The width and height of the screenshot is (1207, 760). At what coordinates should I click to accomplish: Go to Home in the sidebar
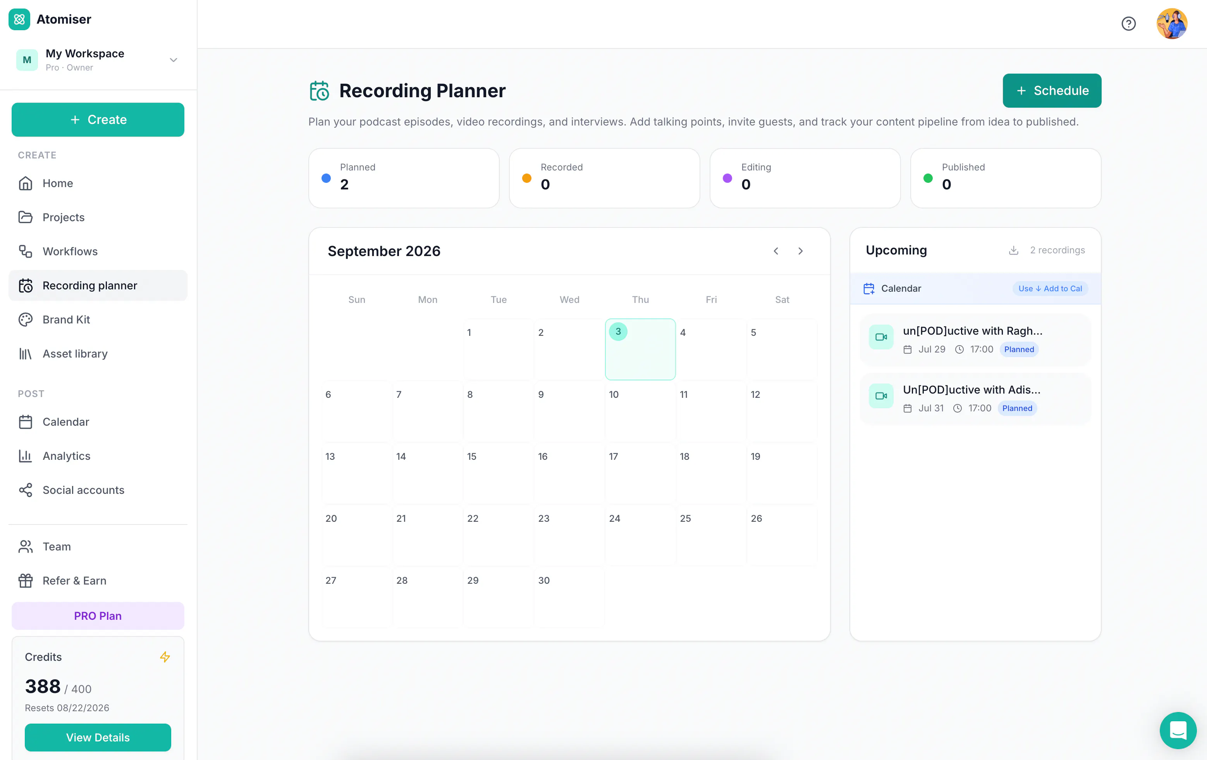[98, 184]
